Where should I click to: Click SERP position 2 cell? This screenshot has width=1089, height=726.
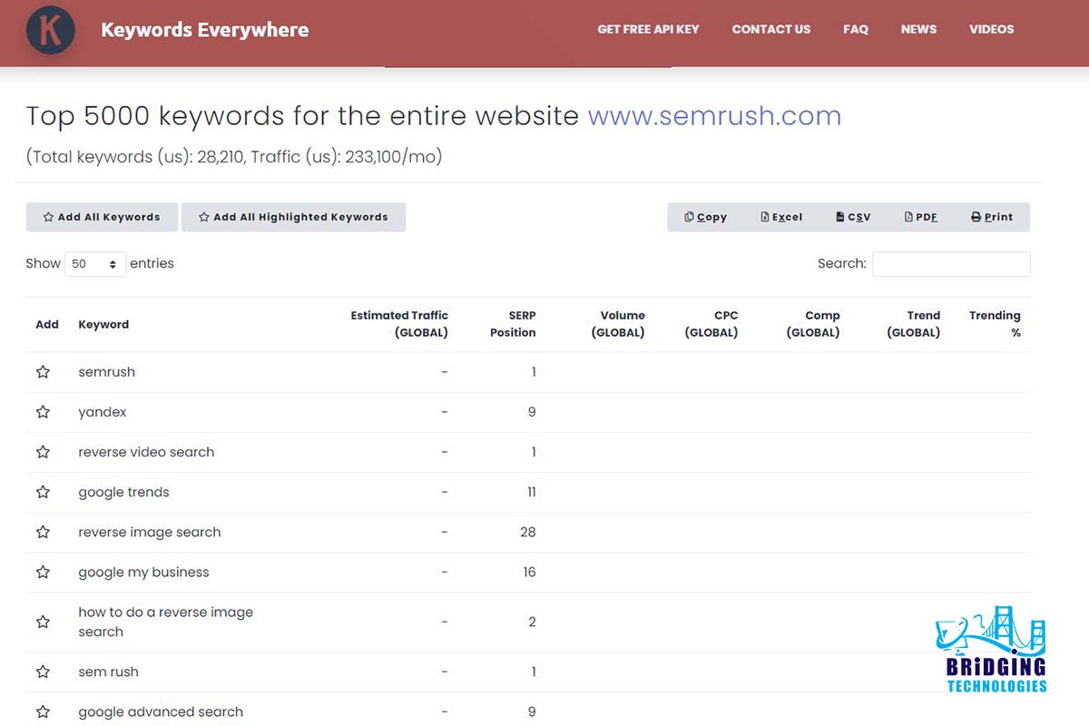(533, 622)
